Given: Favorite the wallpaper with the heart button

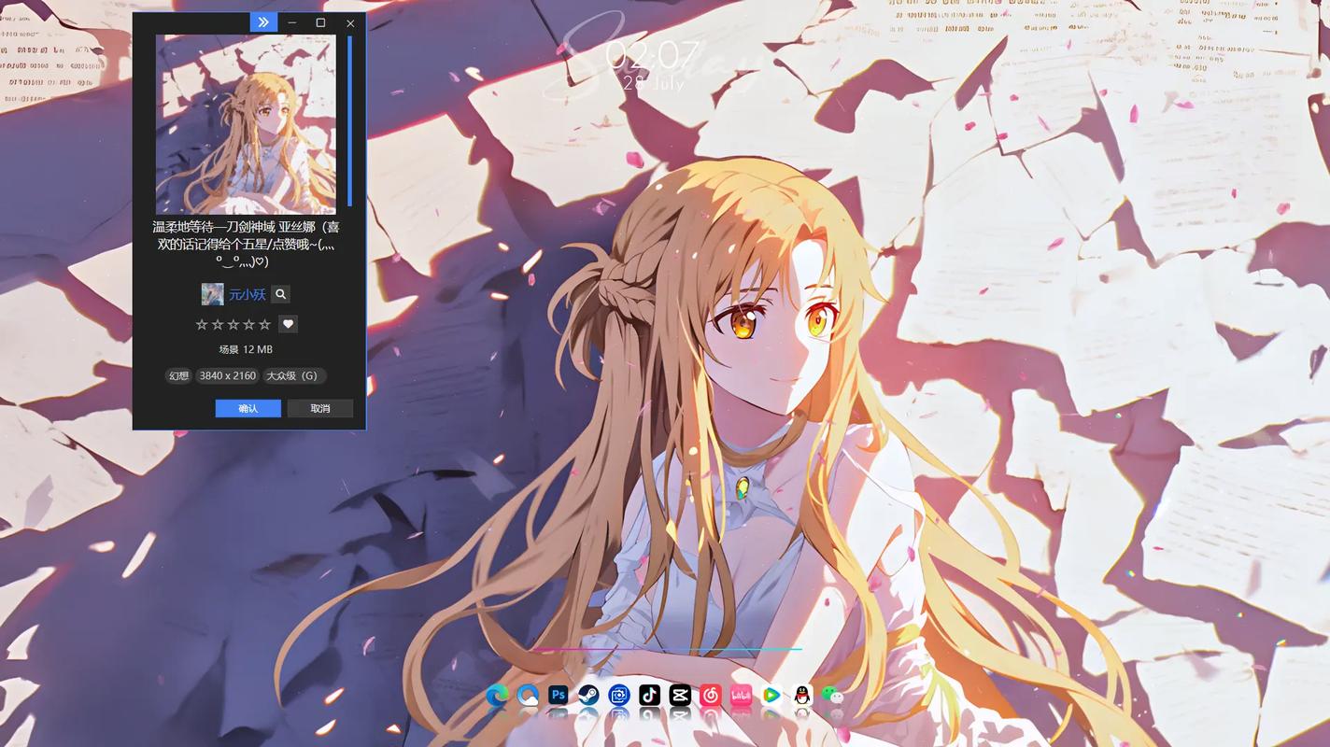Looking at the screenshot, I should [x=288, y=324].
